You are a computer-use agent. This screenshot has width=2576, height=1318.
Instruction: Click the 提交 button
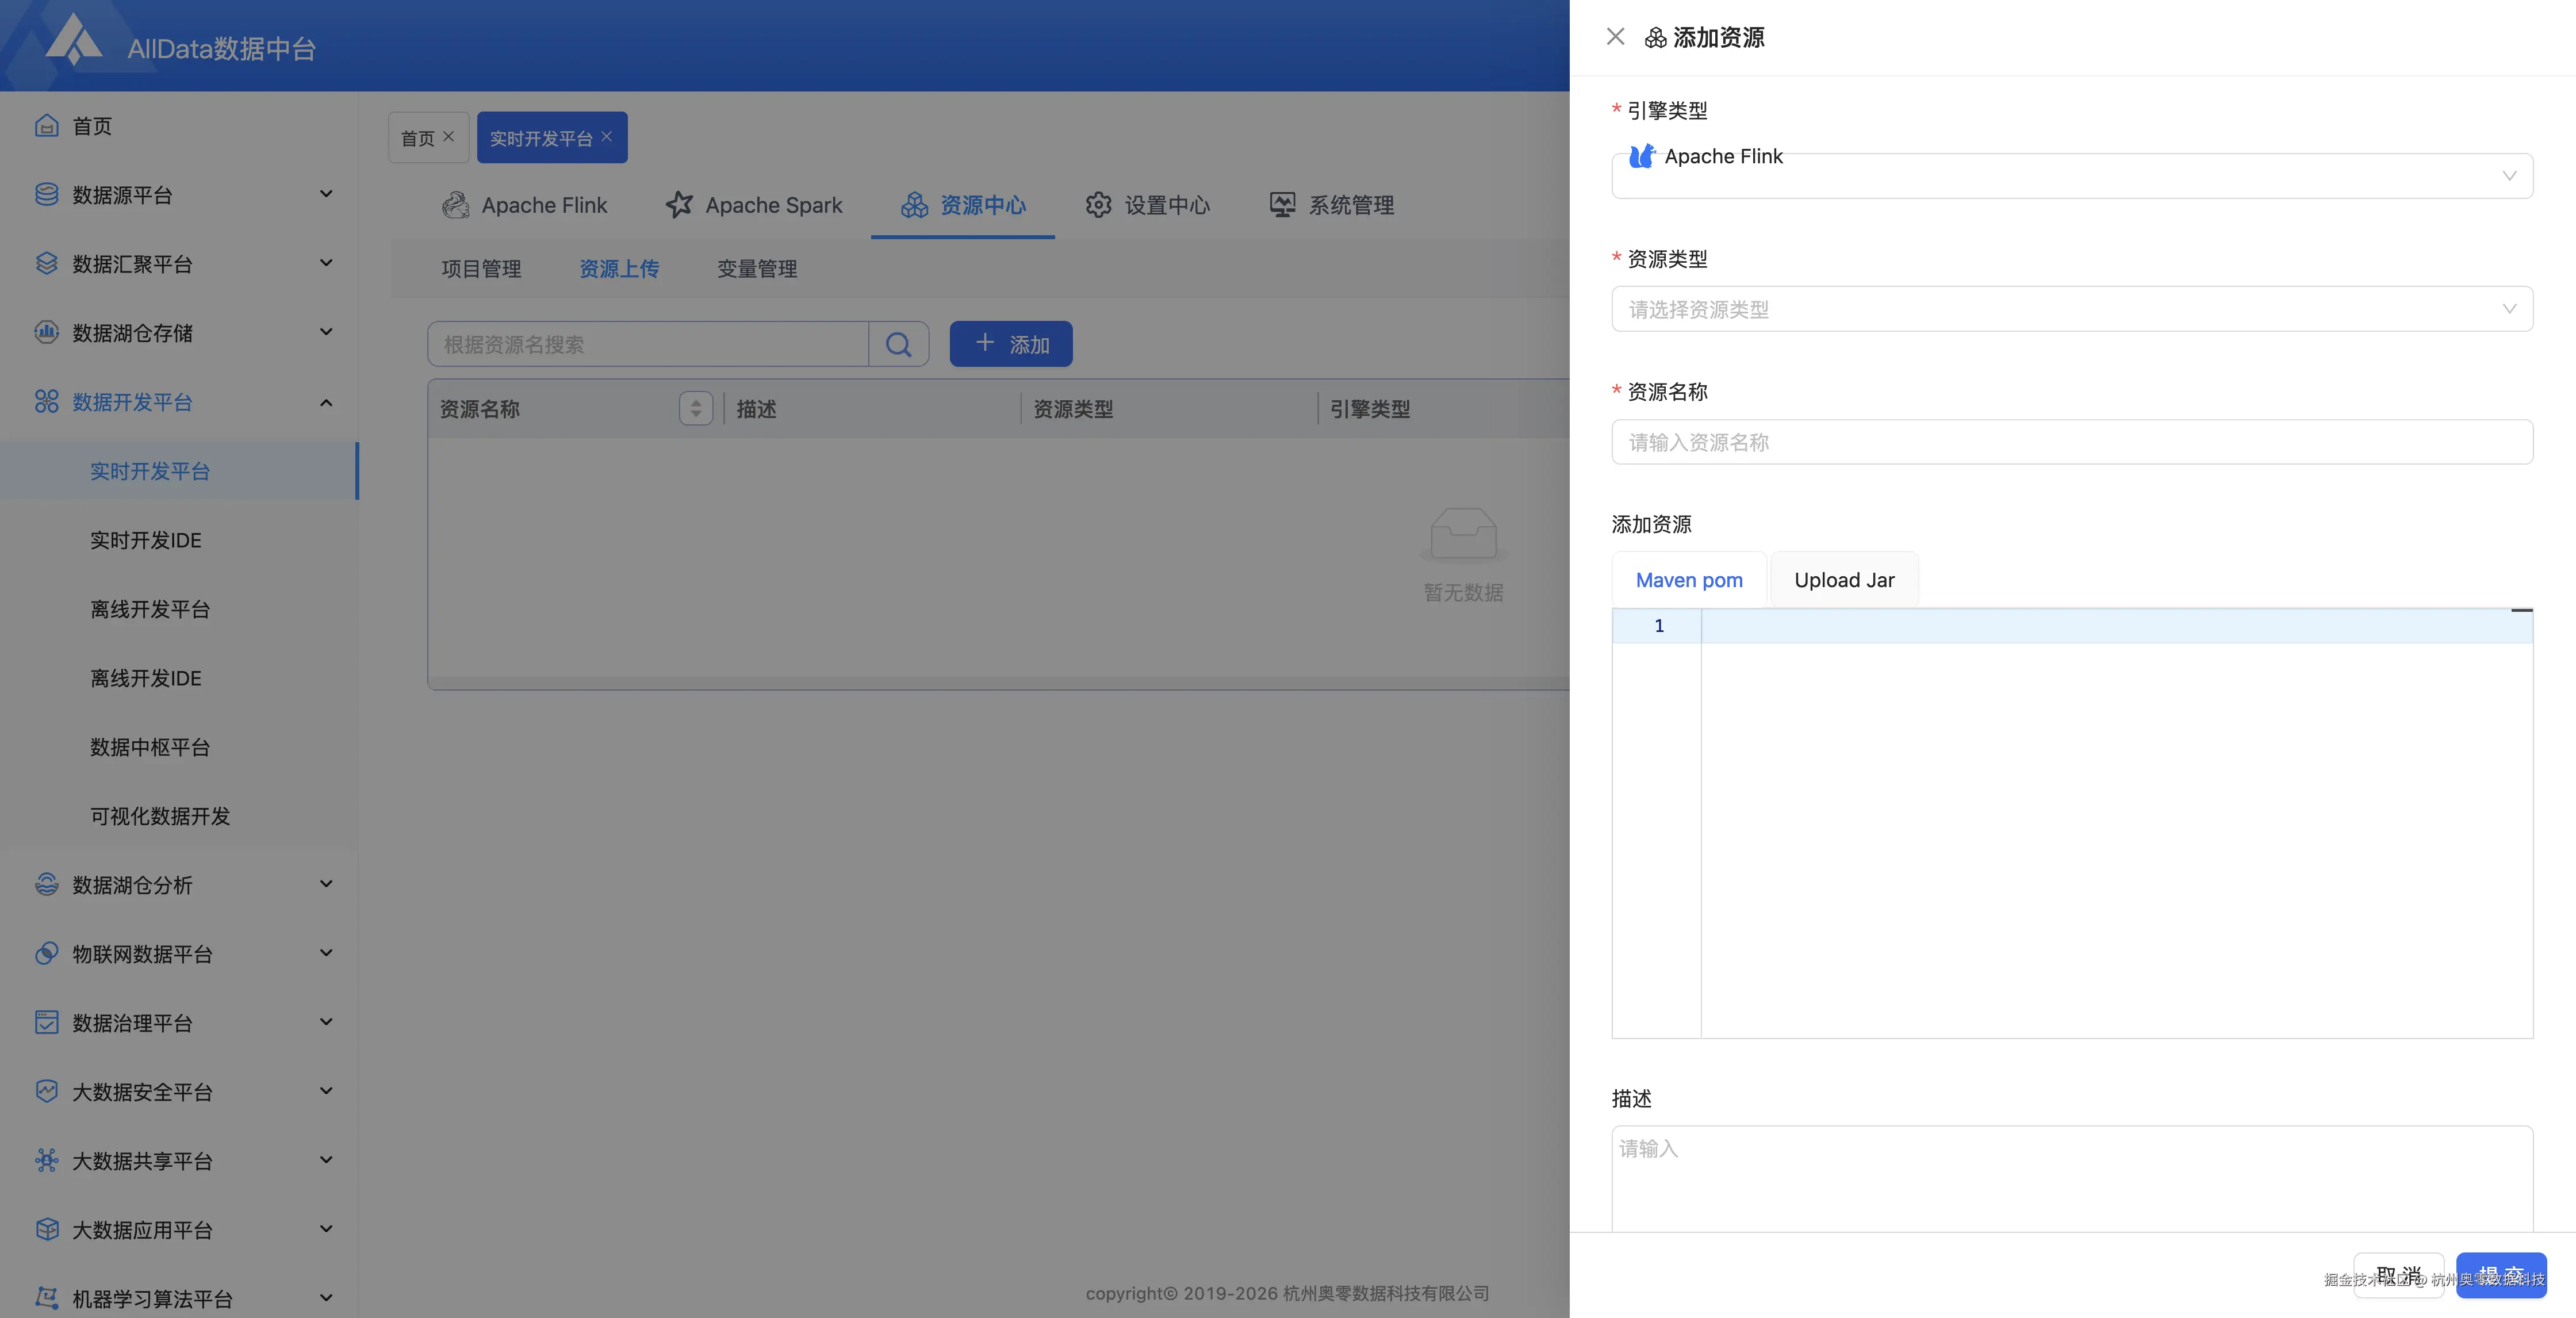2501,1276
